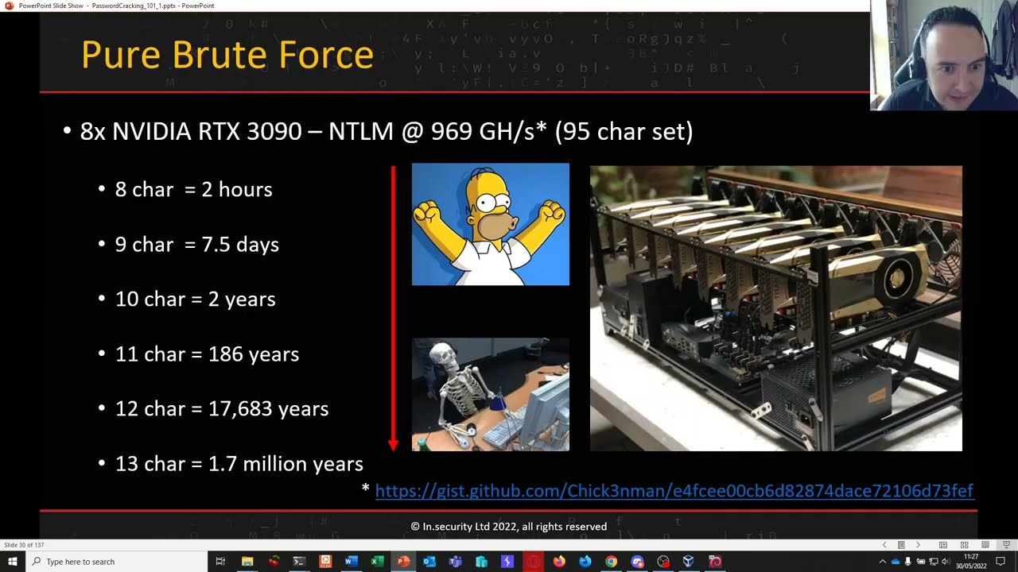Open File Explorer from the taskbar
Image resolution: width=1018 pixels, height=572 pixels.
pyautogui.click(x=247, y=562)
